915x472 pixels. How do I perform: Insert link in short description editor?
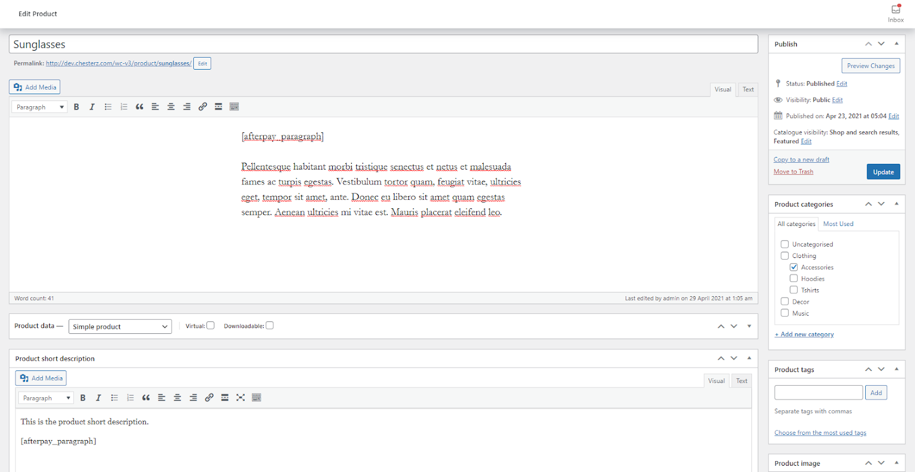coord(209,398)
